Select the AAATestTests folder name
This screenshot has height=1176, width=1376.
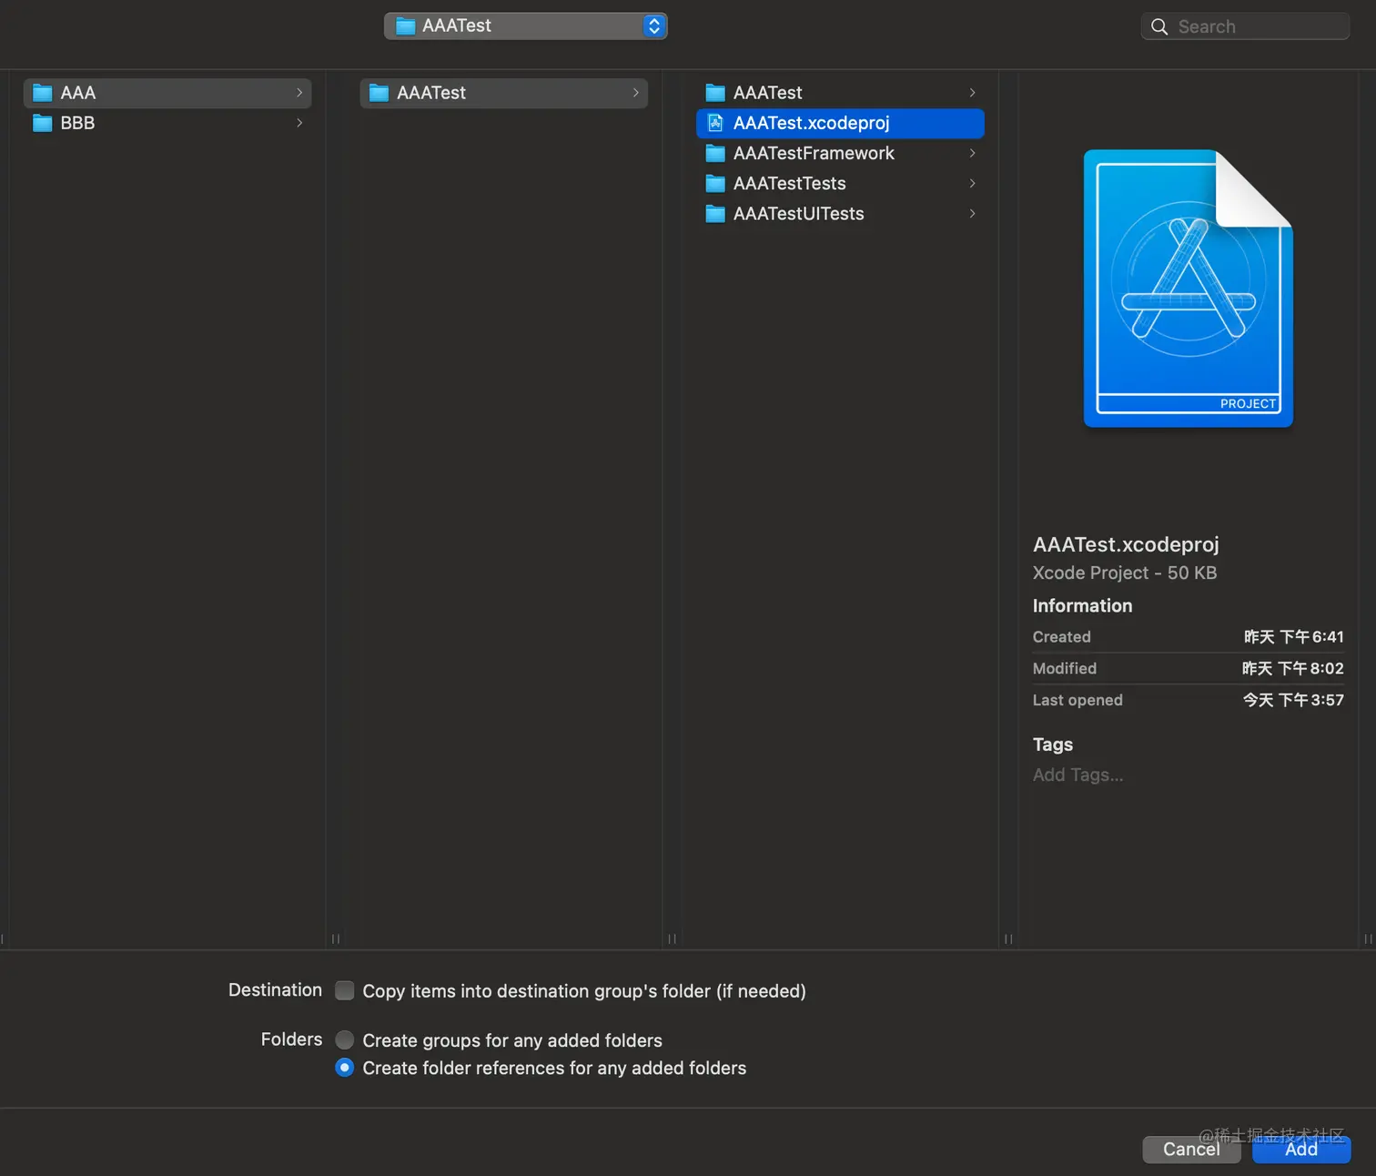point(790,183)
